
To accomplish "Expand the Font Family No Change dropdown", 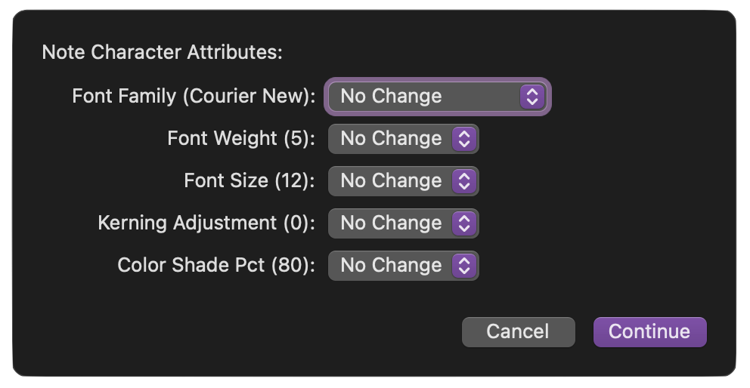I will click(x=437, y=97).
